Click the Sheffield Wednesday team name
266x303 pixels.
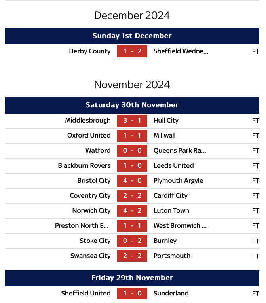pos(181,51)
